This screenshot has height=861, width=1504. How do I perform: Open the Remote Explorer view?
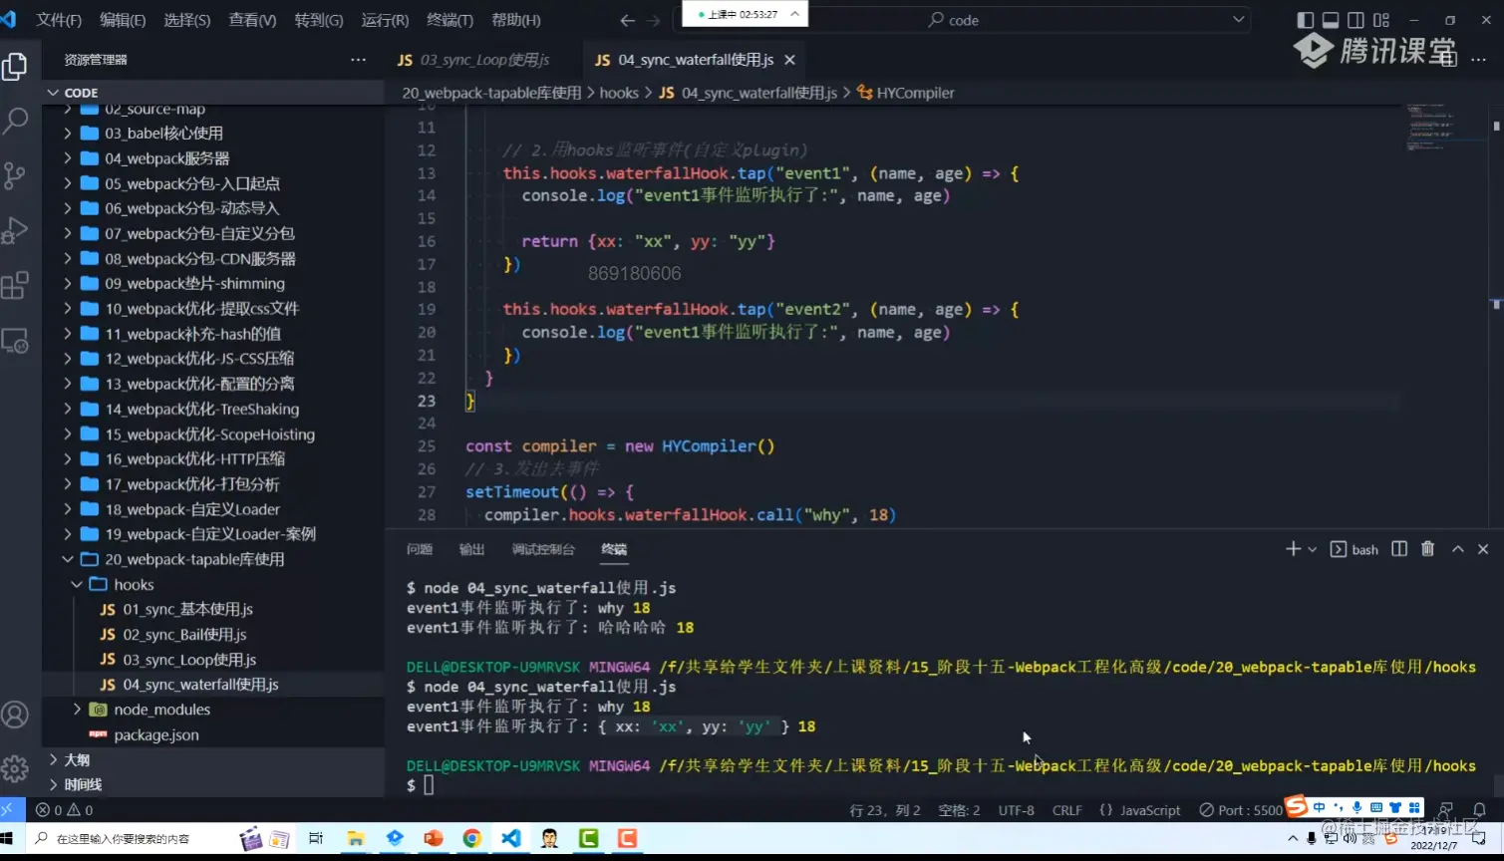(x=15, y=341)
